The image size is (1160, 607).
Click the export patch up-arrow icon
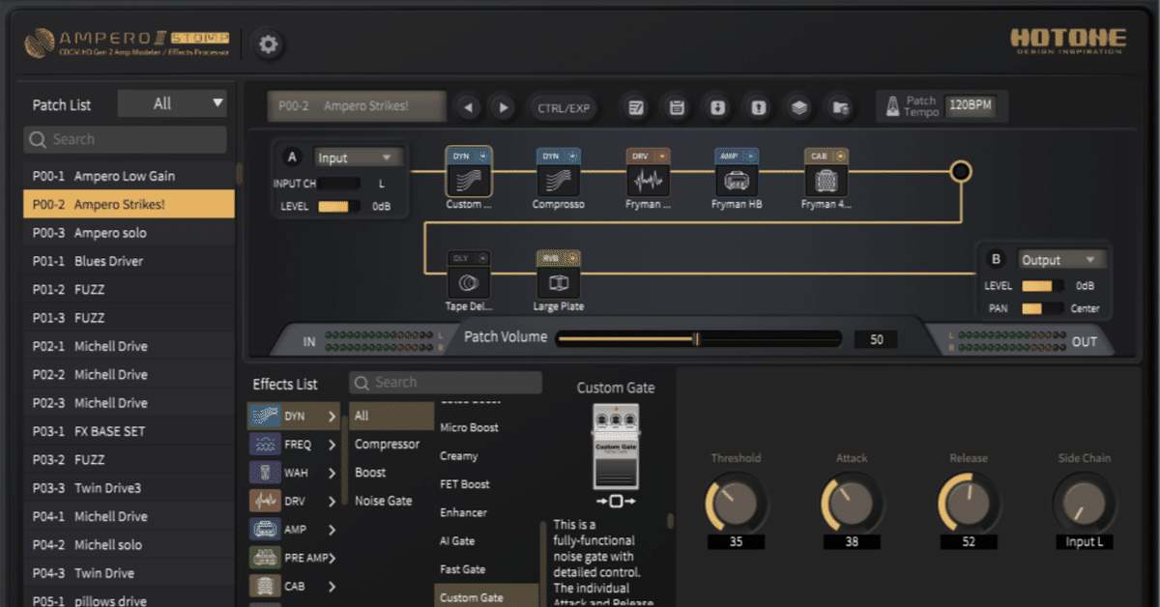(759, 107)
